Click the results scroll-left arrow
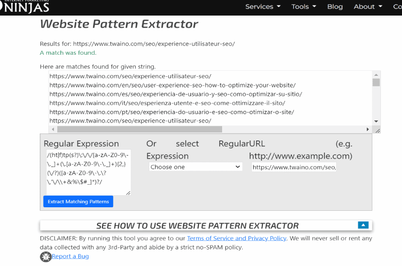 [53, 129]
